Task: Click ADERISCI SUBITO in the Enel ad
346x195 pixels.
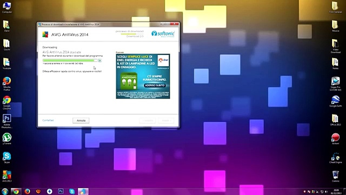Action: tap(154, 85)
